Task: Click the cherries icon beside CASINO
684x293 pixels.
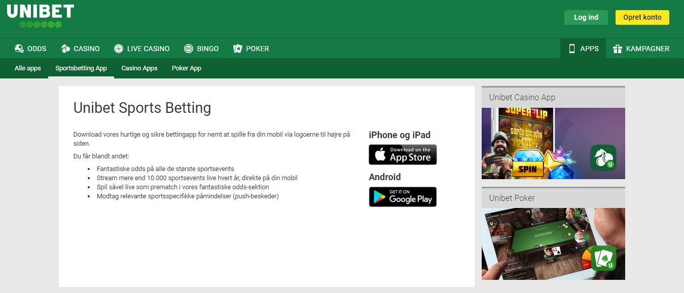Action: point(65,49)
